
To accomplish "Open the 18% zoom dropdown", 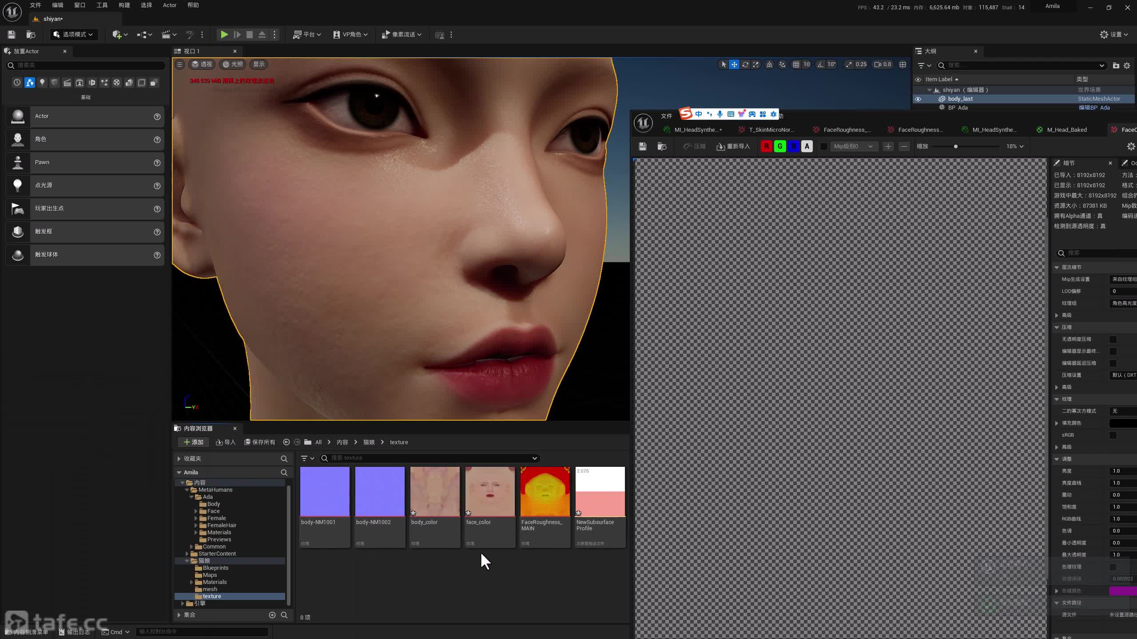I will (x=1014, y=146).
